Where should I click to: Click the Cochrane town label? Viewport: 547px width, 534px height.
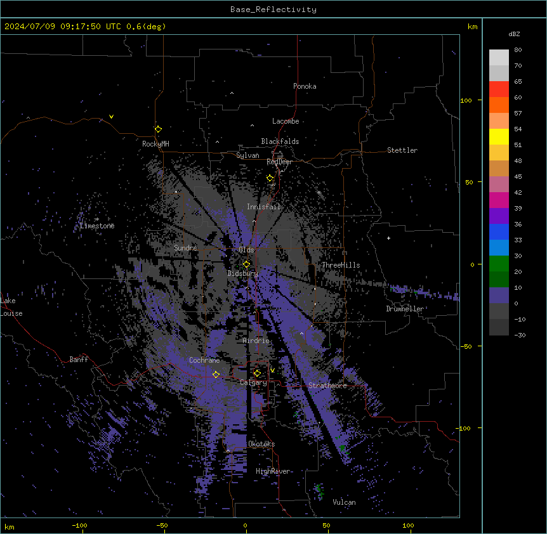(x=204, y=360)
